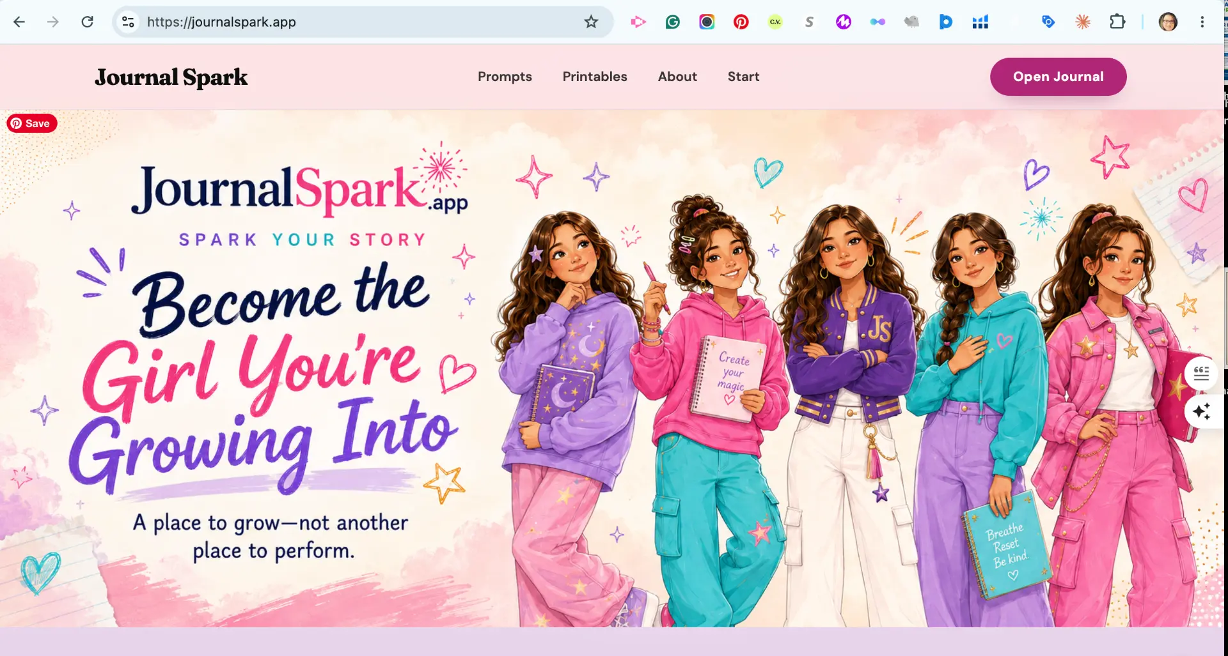
Task: Go forward in browser history
Action: tap(53, 22)
